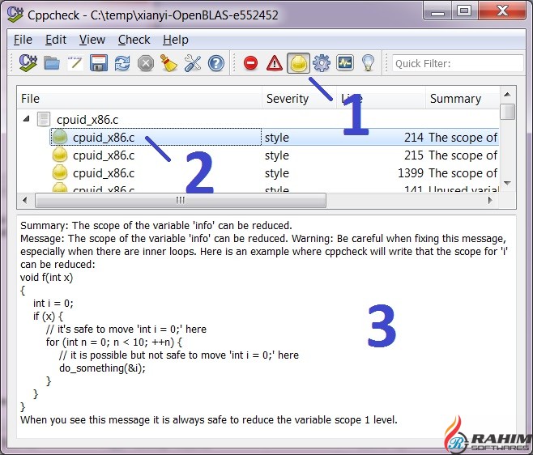Focus the Quick Filter input field
533x455 pixels.
pos(458,63)
